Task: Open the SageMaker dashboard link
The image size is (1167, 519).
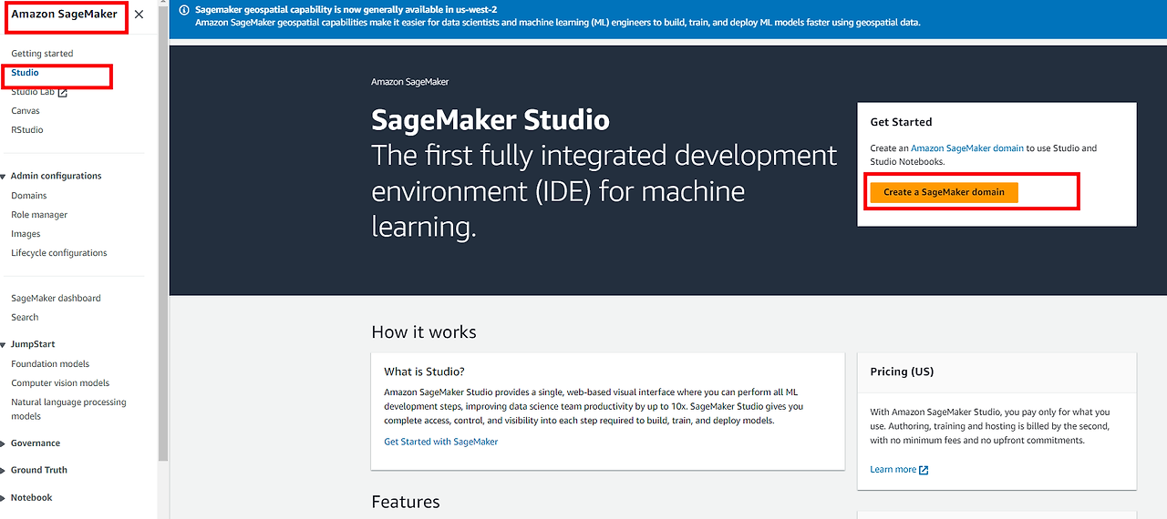Action: click(56, 298)
